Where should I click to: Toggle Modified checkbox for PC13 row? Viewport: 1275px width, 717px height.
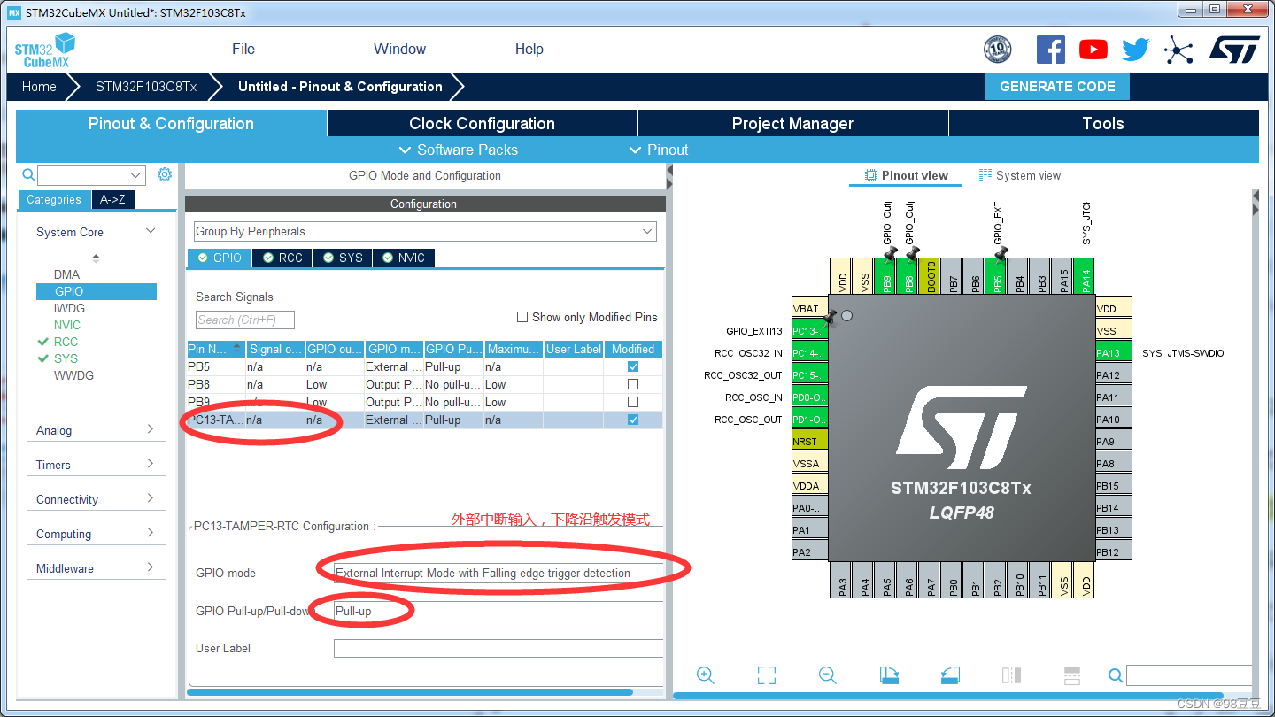click(633, 420)
